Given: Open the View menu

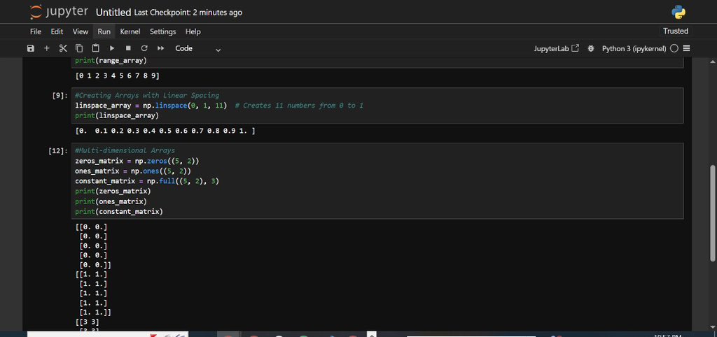Looking at the screenshot, I should pyautogui.click(x=81, y=31).
